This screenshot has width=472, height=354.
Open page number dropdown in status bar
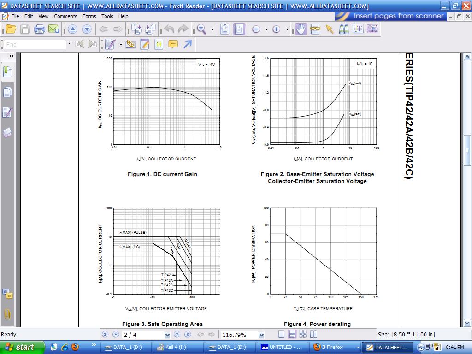point(167,335)
